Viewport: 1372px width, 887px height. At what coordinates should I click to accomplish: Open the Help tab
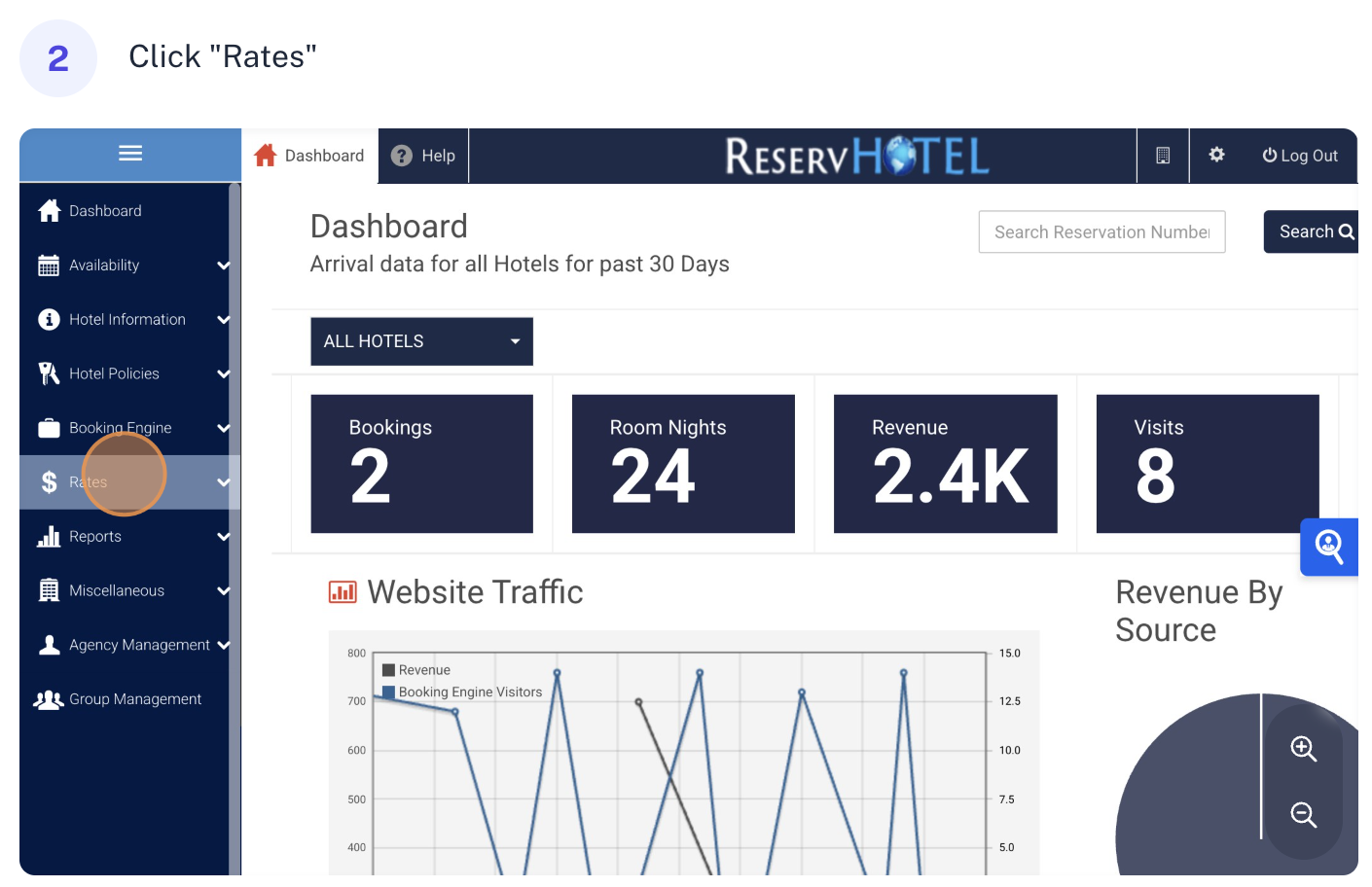click(x=423, y=156)
